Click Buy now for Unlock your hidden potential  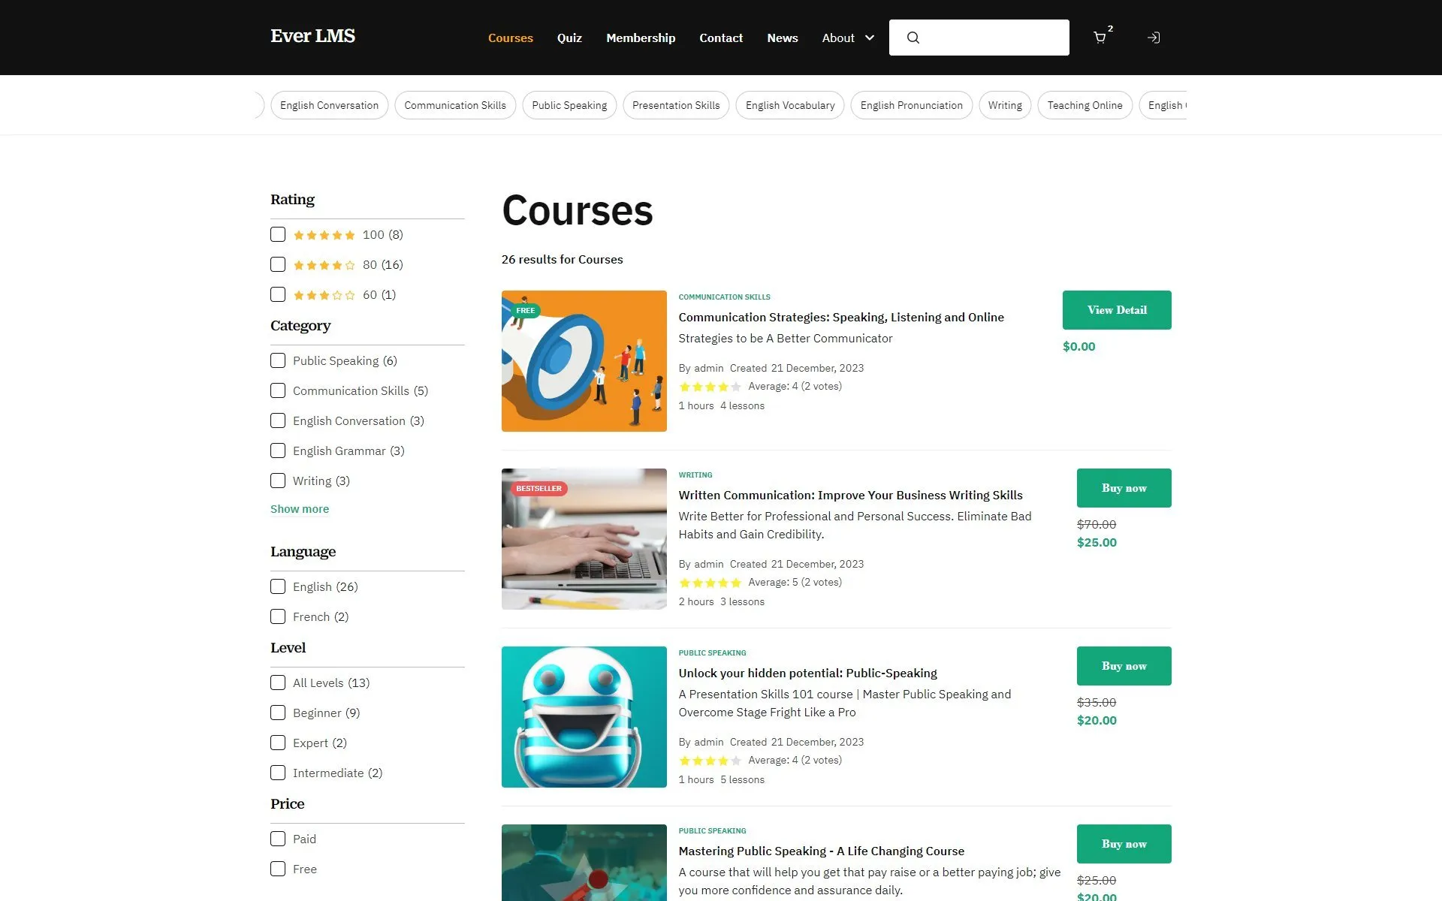pos(1124,666)
